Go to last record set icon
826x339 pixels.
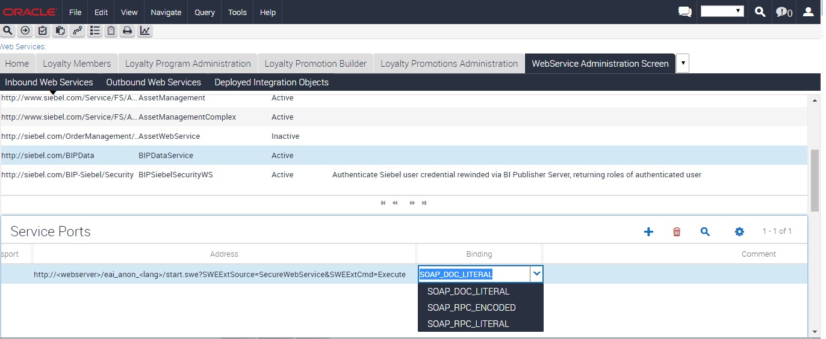[x=424, y=203]
